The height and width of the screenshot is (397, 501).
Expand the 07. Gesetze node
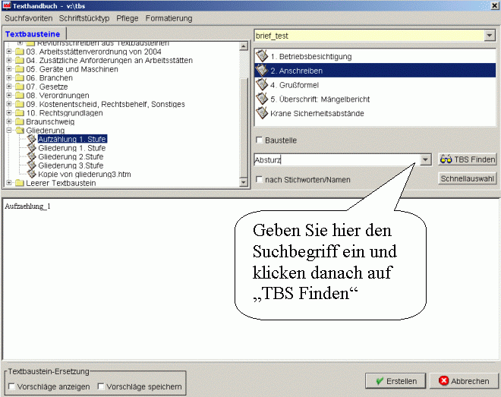[x=9, y=87]
